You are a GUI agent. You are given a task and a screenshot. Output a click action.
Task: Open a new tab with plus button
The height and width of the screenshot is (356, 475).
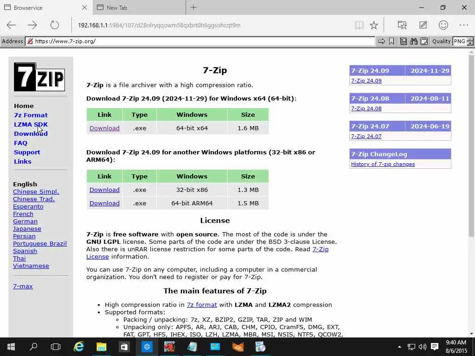(x=193, y=7)
